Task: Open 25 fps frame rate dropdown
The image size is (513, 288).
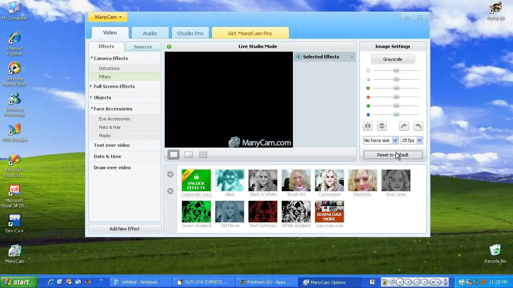Action: pos(412,140)
